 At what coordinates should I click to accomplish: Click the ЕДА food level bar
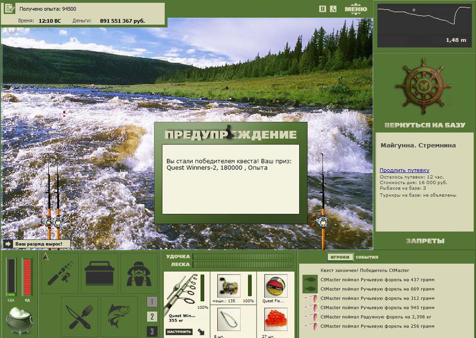pyautogui.click(x=11, y=277)
